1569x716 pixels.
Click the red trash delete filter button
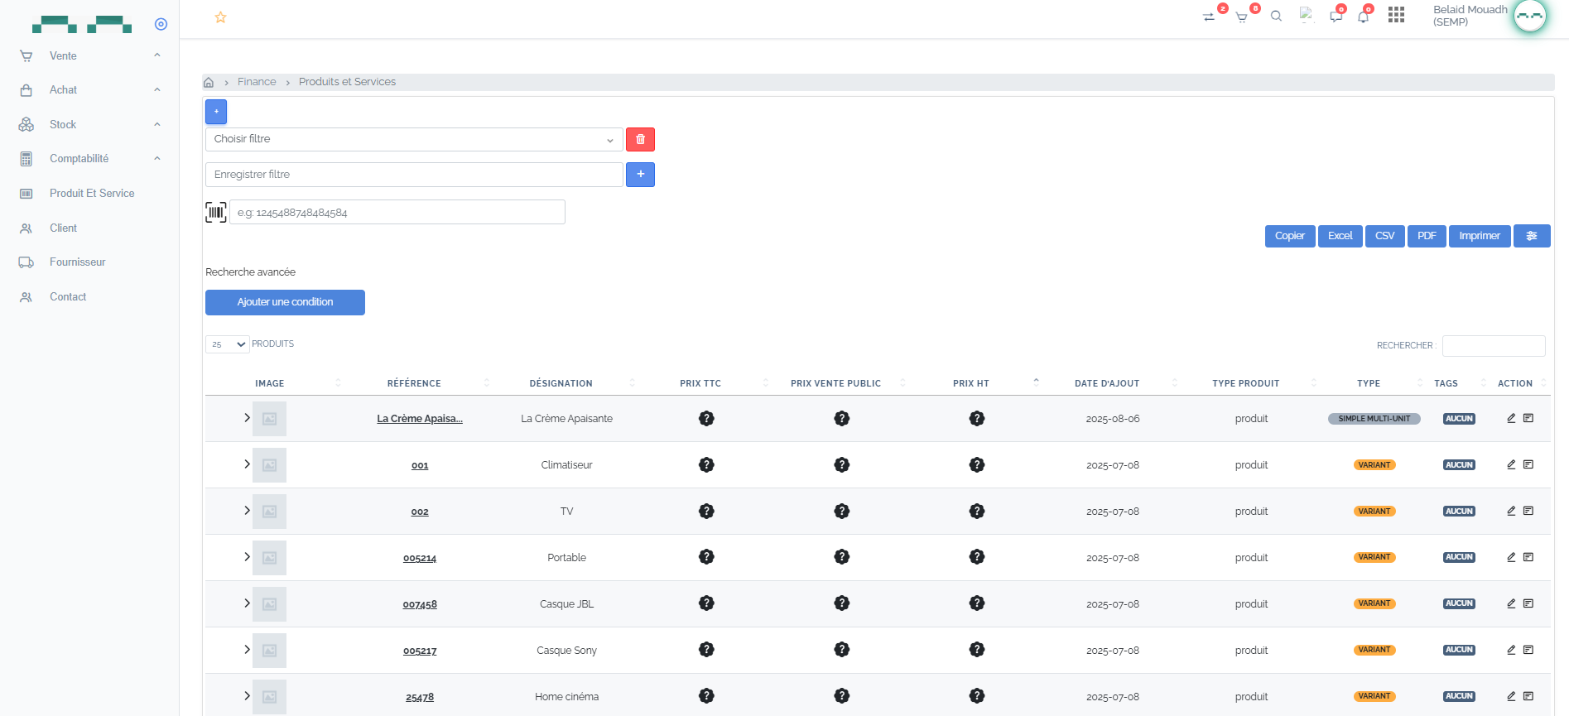tap(640, 139)
